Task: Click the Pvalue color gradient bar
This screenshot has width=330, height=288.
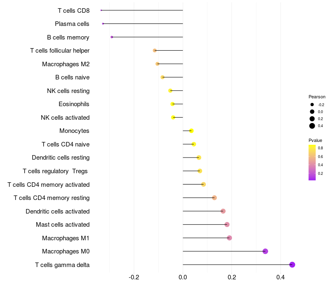Action: click(312, 163)
